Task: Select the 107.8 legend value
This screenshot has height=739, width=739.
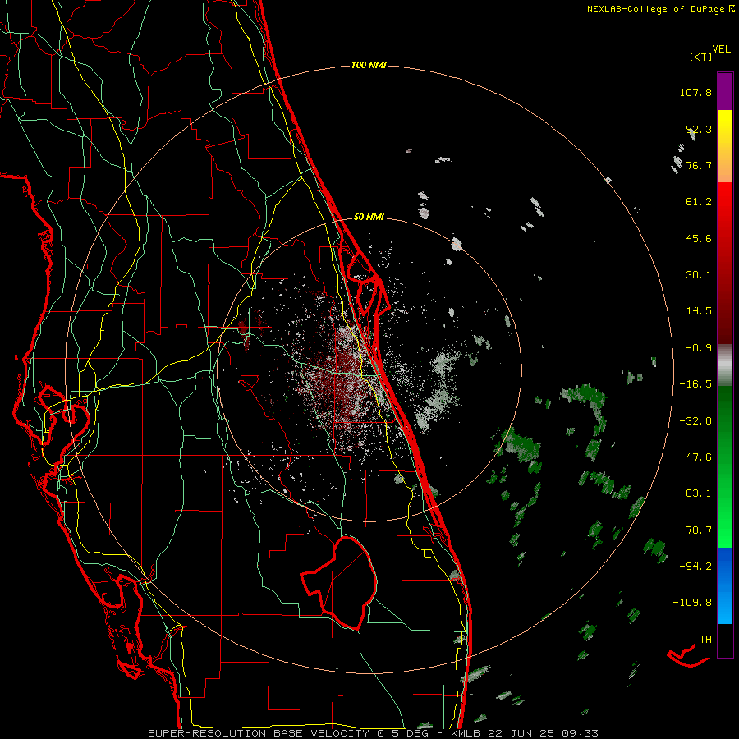Action: click(695, 92)
